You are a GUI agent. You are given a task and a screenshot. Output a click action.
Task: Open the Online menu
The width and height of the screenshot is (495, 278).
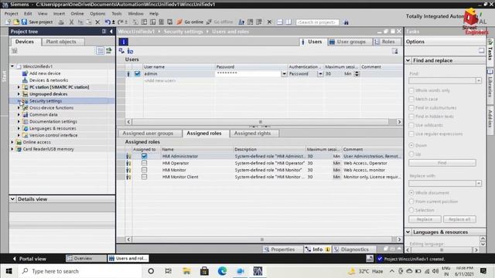pos(77,14)
